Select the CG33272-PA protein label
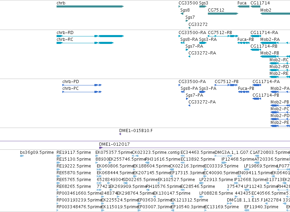 coord(202,102)
